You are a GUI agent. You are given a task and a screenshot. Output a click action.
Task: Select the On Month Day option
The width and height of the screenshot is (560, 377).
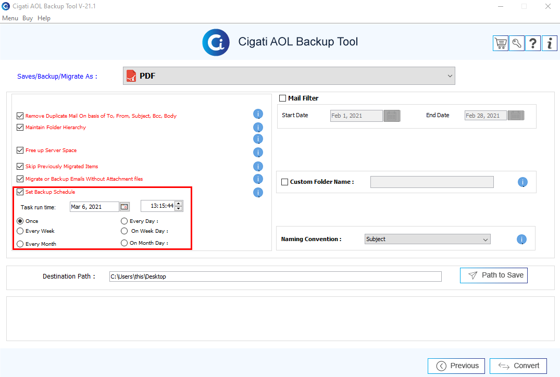click(x=125, y=243)
